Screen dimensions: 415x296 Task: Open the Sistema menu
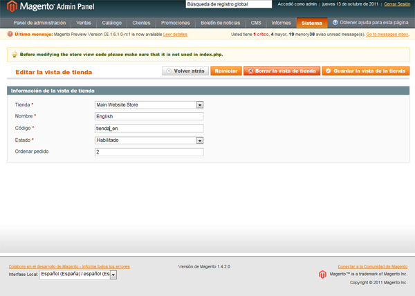(312, 23)
